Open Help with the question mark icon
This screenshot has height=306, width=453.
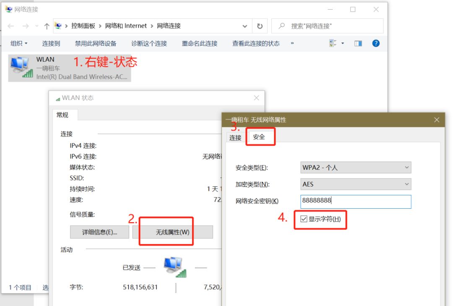[376, 43]
